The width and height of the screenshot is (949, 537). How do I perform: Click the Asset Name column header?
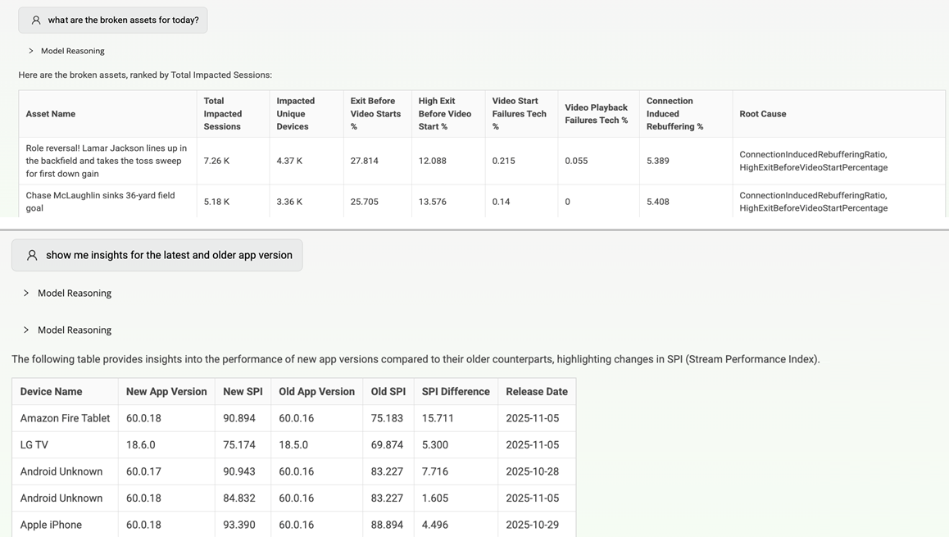pos(51,114)
